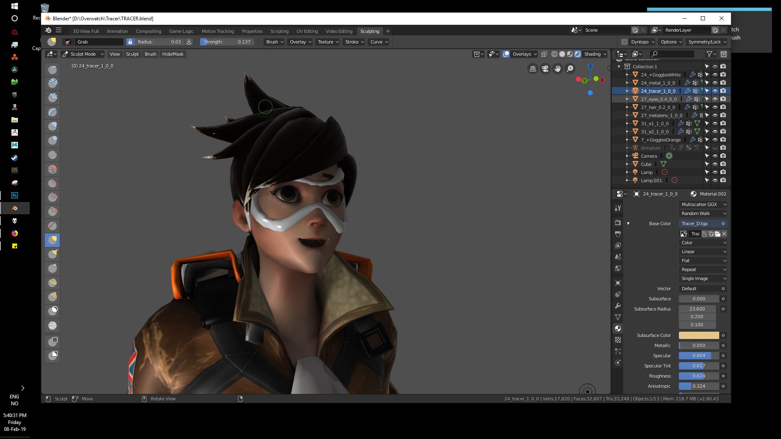781x439 pixels.
Task: Switch to wireframe shading globe icon
Action: click(x=554, y=54)
